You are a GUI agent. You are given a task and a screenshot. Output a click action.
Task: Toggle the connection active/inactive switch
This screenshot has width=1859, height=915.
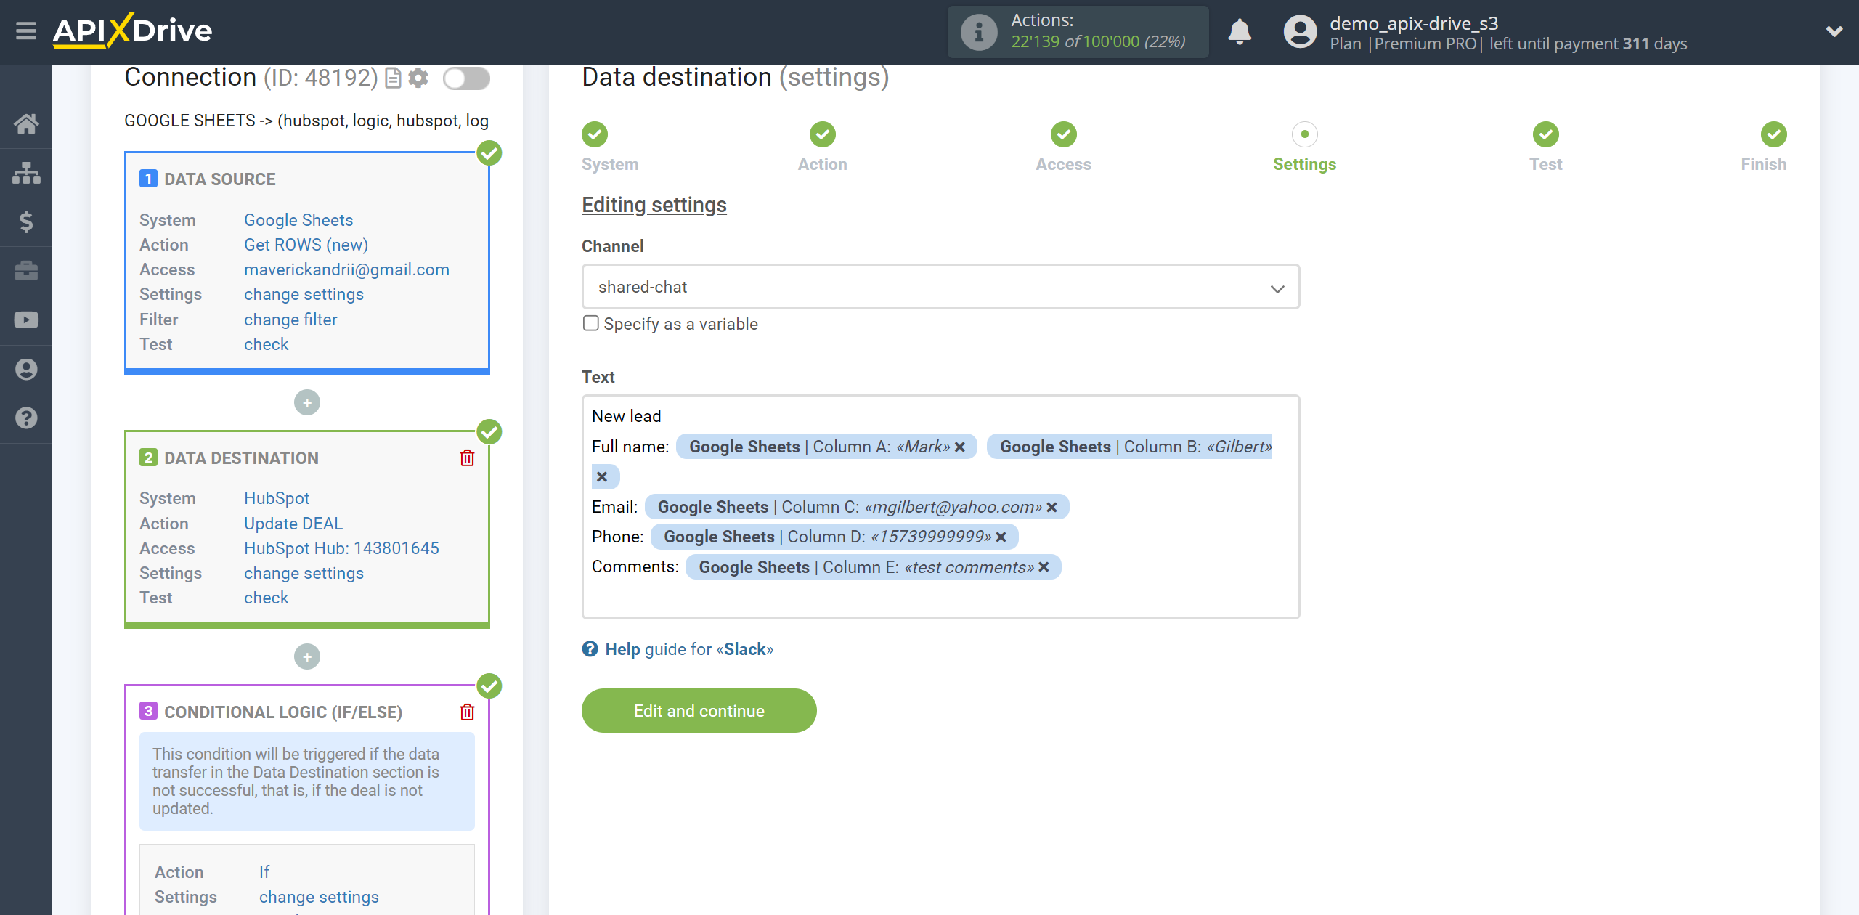pos(466,78)
